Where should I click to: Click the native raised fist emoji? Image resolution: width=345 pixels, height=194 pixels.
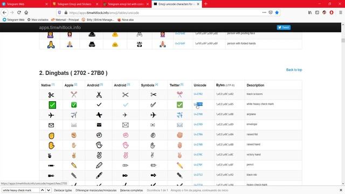51,135
